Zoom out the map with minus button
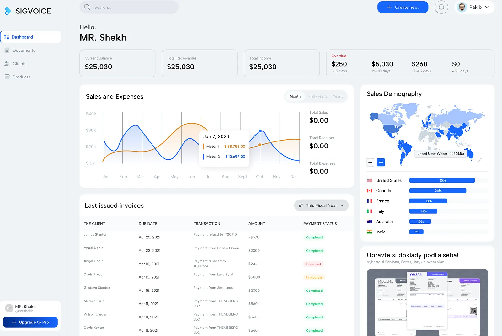This screenshot has height=336, width=502. (370, 162)
